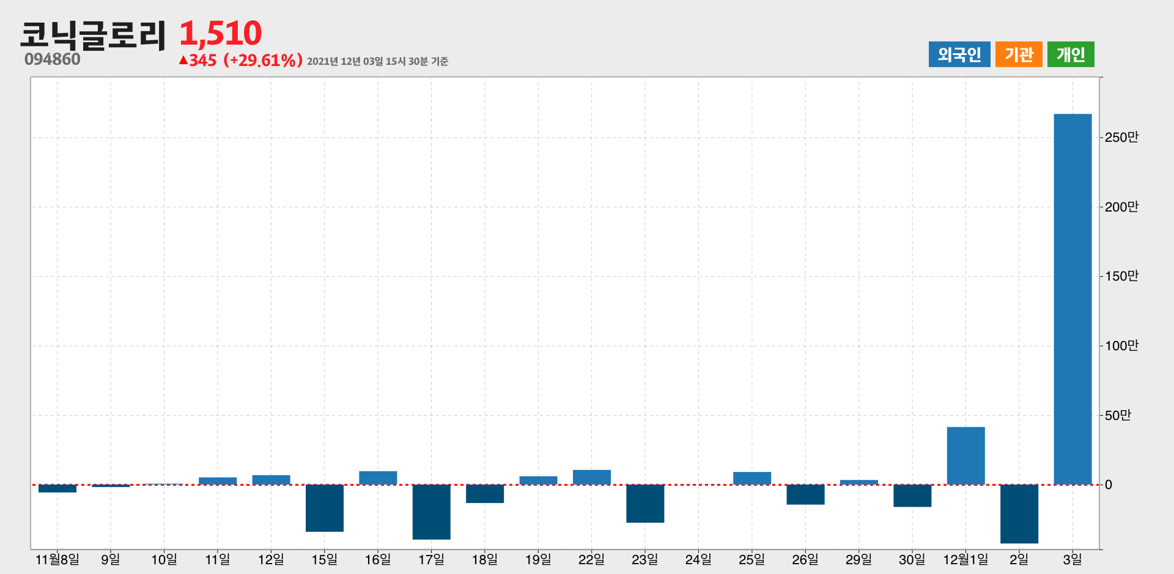The height and width of the screenshot is (574, 1174).
Task: Click the positive bar for 16일
Action: (378, 478)
